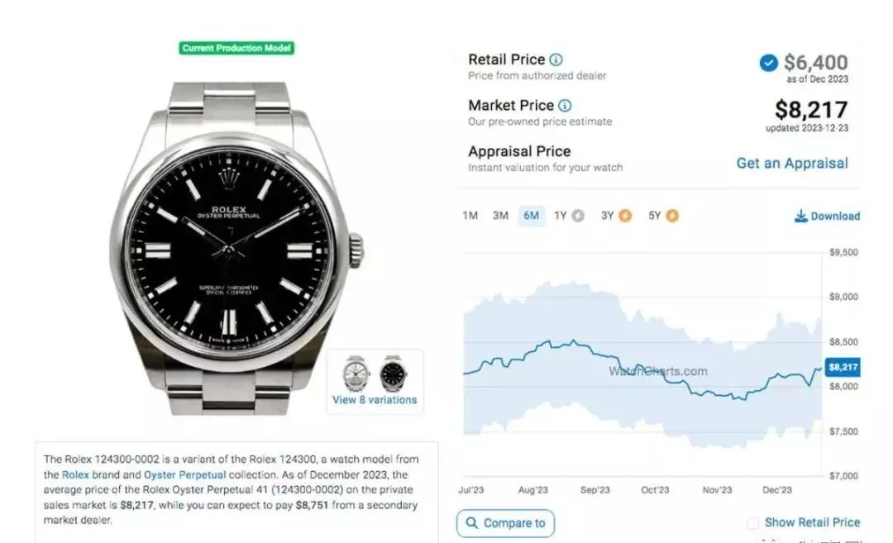Open the Get an Appraisal link
Viewport: 893px width, 543px height.
point(791,164)
